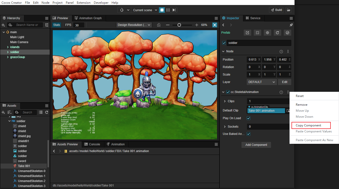Click the FPS value field

click(79, 25)
